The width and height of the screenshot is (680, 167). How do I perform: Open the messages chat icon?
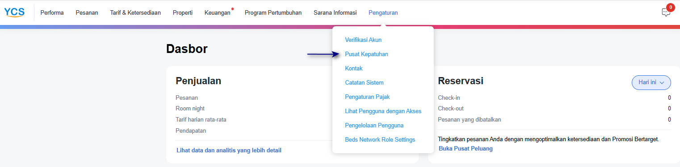tap(666, 12)
